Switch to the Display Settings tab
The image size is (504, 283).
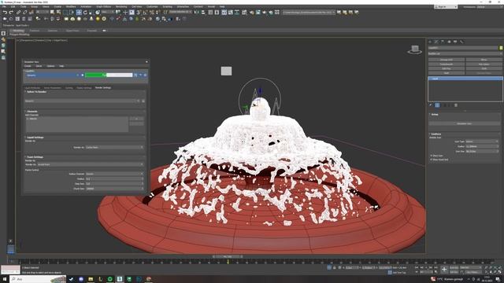click(84, 87)
